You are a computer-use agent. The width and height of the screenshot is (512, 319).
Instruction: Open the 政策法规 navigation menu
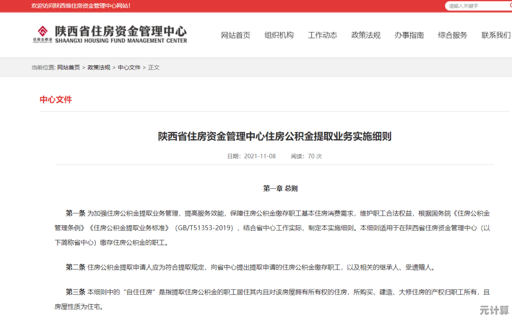click(366, 35)
